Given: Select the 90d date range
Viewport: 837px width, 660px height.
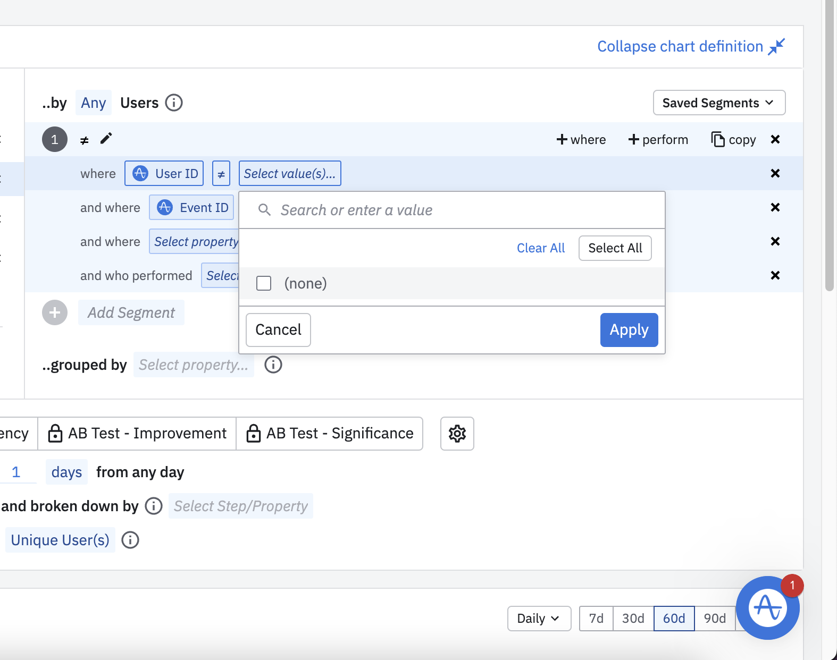Looking at the screenshot, I should click(714, 619).
